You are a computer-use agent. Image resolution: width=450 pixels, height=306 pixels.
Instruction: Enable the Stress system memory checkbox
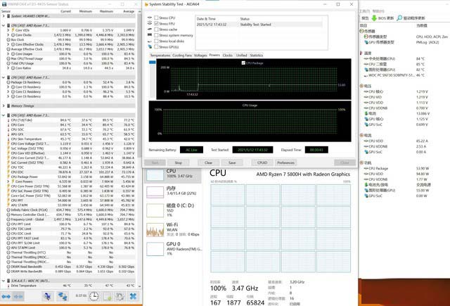click(x=156, y=35)
